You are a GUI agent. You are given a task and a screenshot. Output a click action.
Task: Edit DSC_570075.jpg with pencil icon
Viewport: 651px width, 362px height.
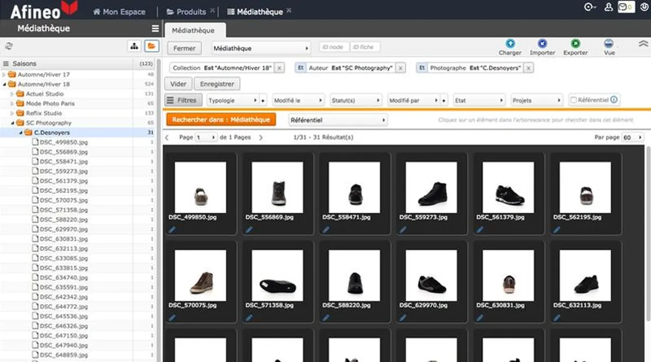pos(173,318)
